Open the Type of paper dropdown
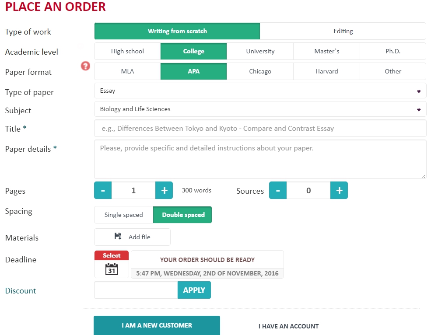This screenshot has height=335, width=445. tap(260, 91)
